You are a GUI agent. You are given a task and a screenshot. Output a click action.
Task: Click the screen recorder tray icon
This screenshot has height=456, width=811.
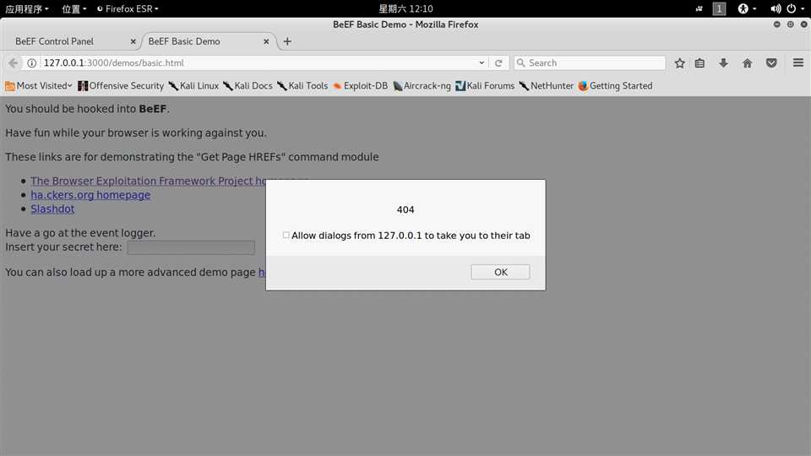tap(699, 8)
